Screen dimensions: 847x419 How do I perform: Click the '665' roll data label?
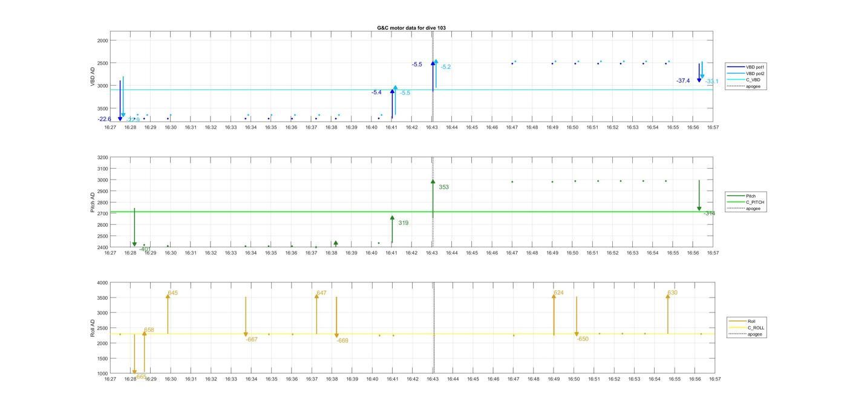click(142, 377)
